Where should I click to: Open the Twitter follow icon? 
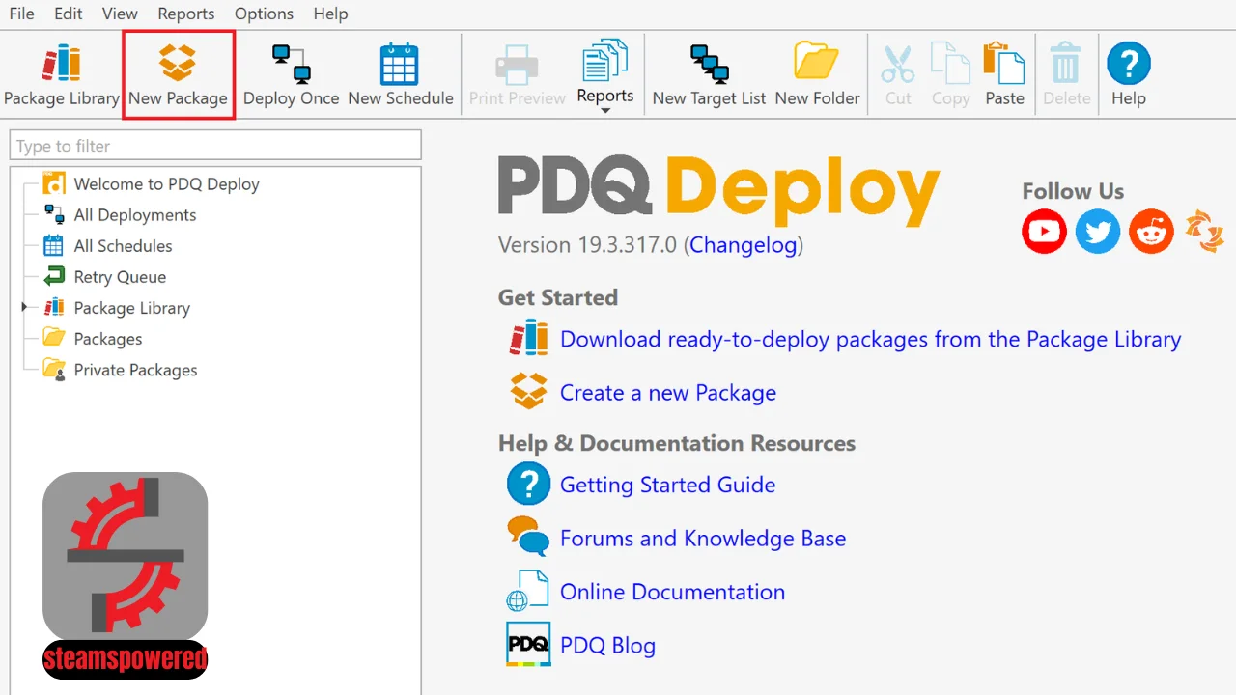click(1098, 232)
